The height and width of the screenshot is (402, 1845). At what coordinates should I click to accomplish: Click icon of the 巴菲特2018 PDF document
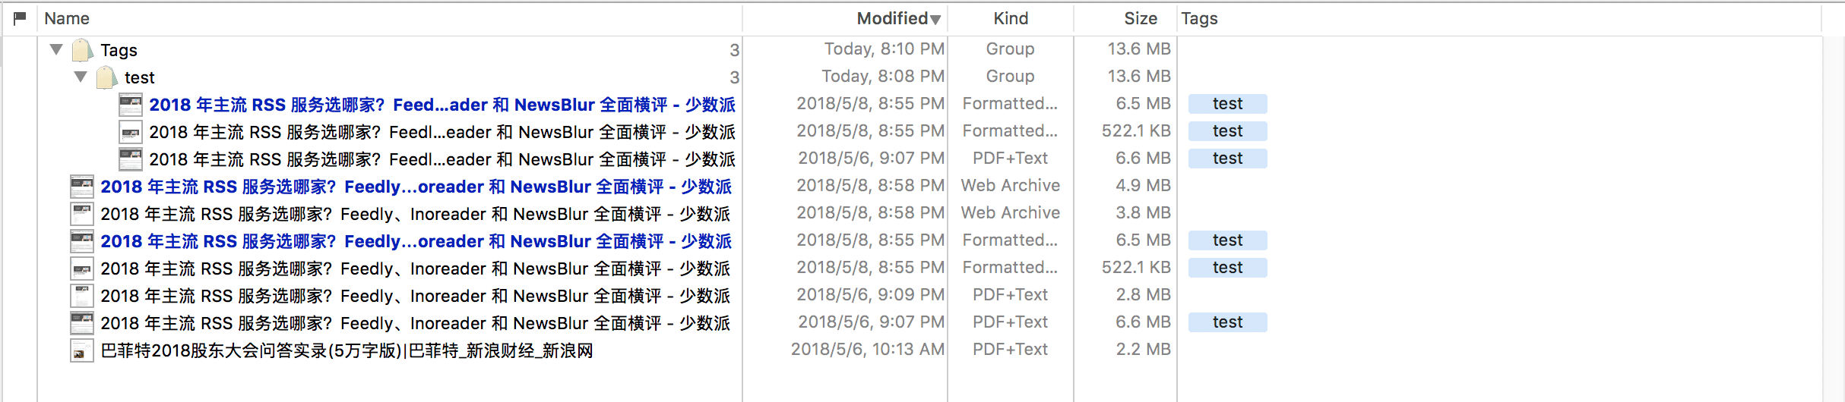[82, 350]
